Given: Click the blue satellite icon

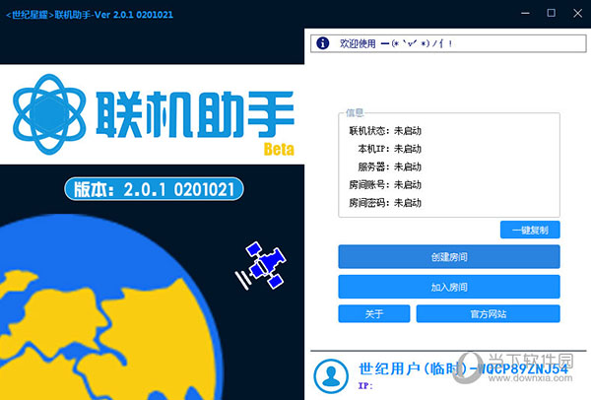Looking at the screenshot, I should point(260,265).
